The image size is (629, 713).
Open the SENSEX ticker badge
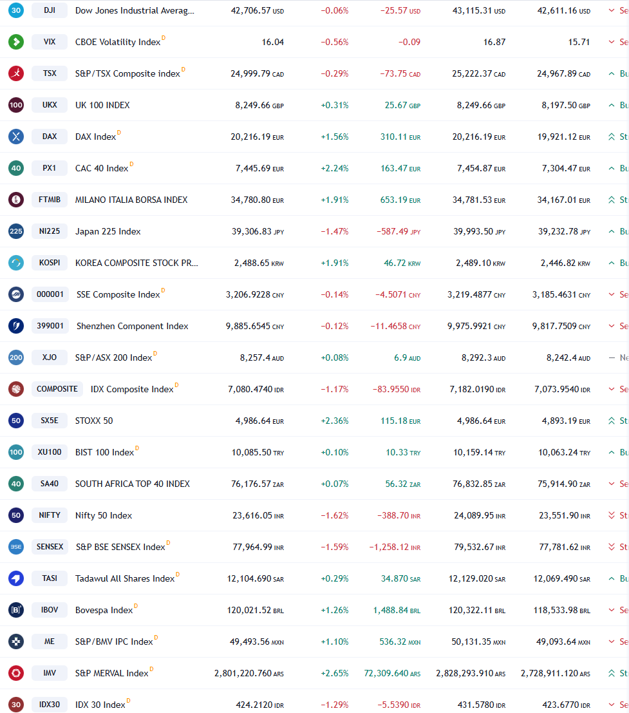[x=50, y=547]
